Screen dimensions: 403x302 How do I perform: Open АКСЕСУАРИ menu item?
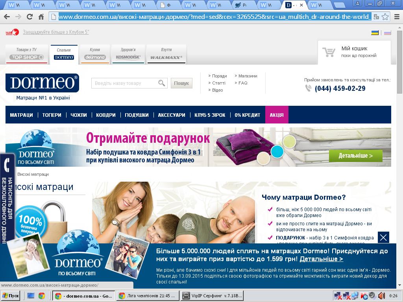coord(172,115)
